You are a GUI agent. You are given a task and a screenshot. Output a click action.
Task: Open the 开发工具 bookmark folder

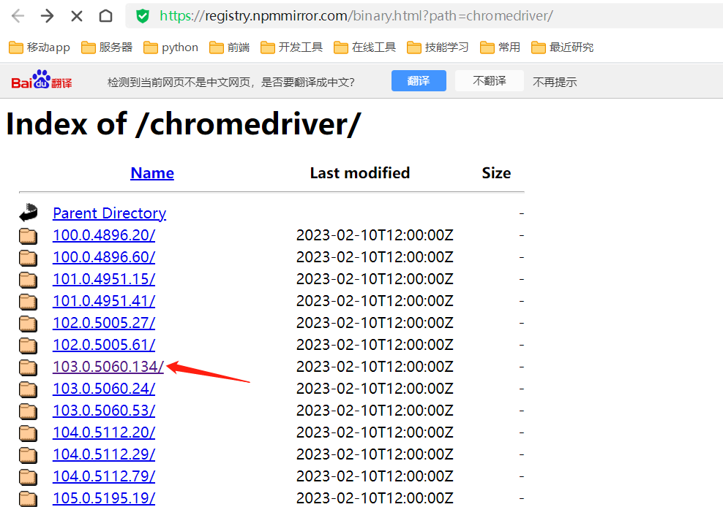[291, 47]
